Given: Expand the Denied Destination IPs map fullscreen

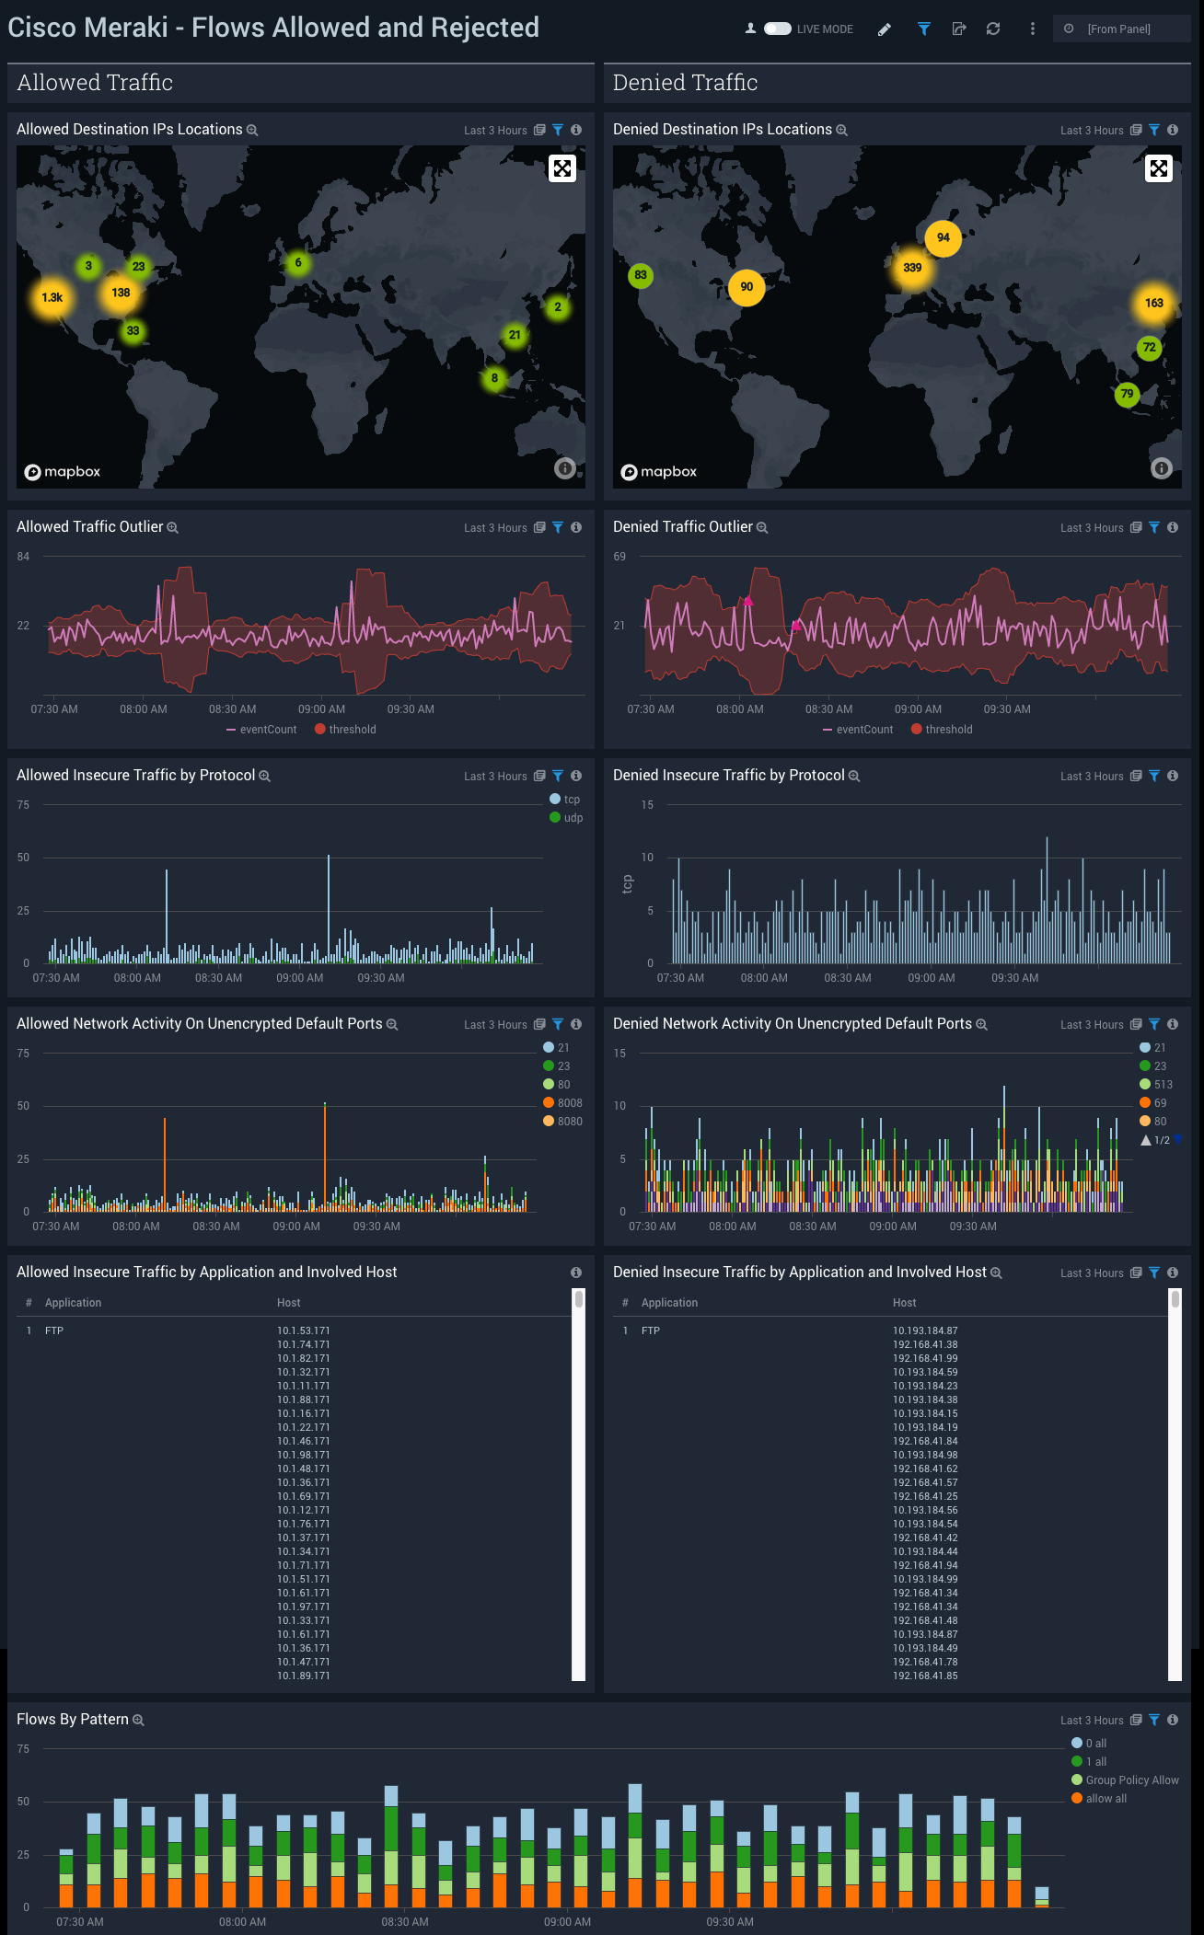Looking at the screenshot, I should pos(1158,168).
